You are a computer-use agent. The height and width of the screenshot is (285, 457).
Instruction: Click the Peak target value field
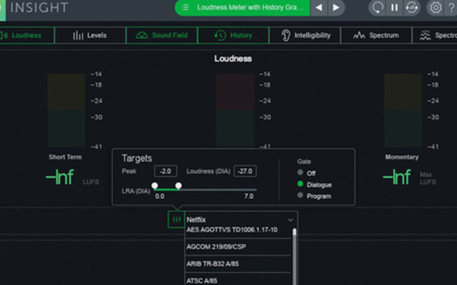point(166,171)
